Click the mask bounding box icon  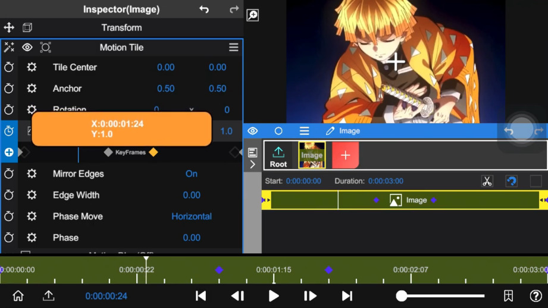pos(45,47)
